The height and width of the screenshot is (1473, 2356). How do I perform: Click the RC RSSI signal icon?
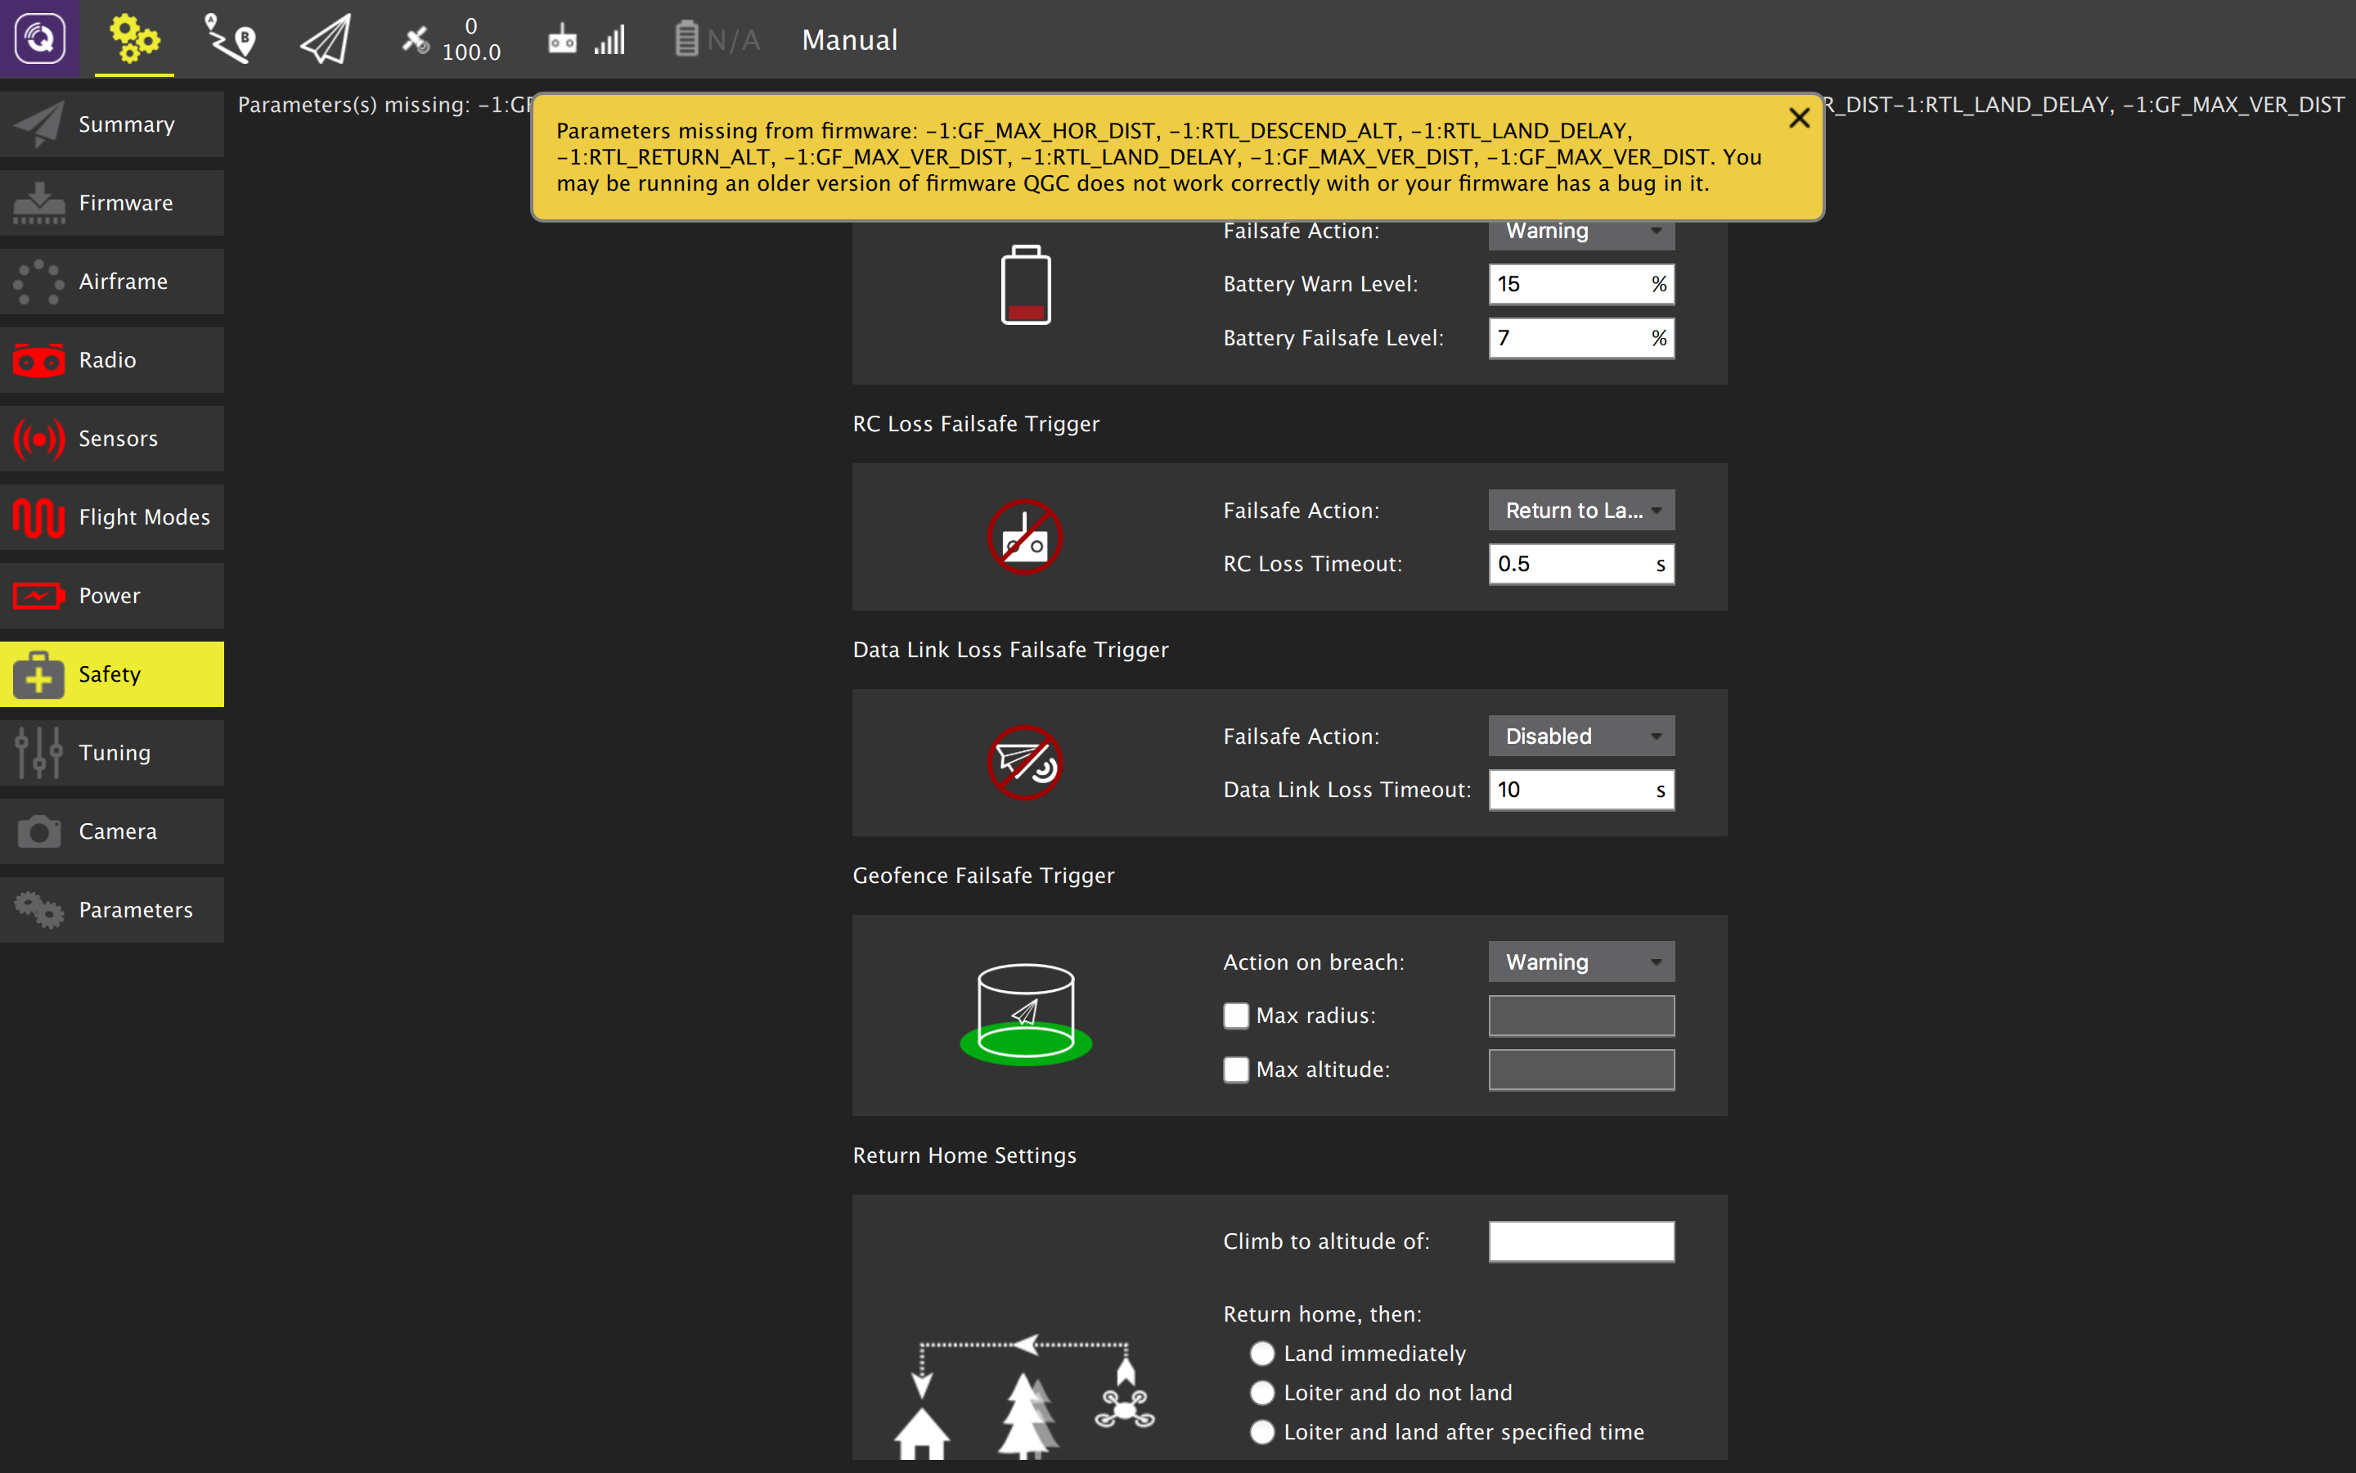click(x=587, y=40)
